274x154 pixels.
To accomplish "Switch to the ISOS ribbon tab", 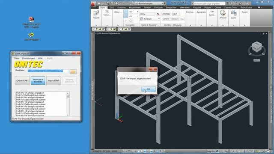I will tap(111, 8).
